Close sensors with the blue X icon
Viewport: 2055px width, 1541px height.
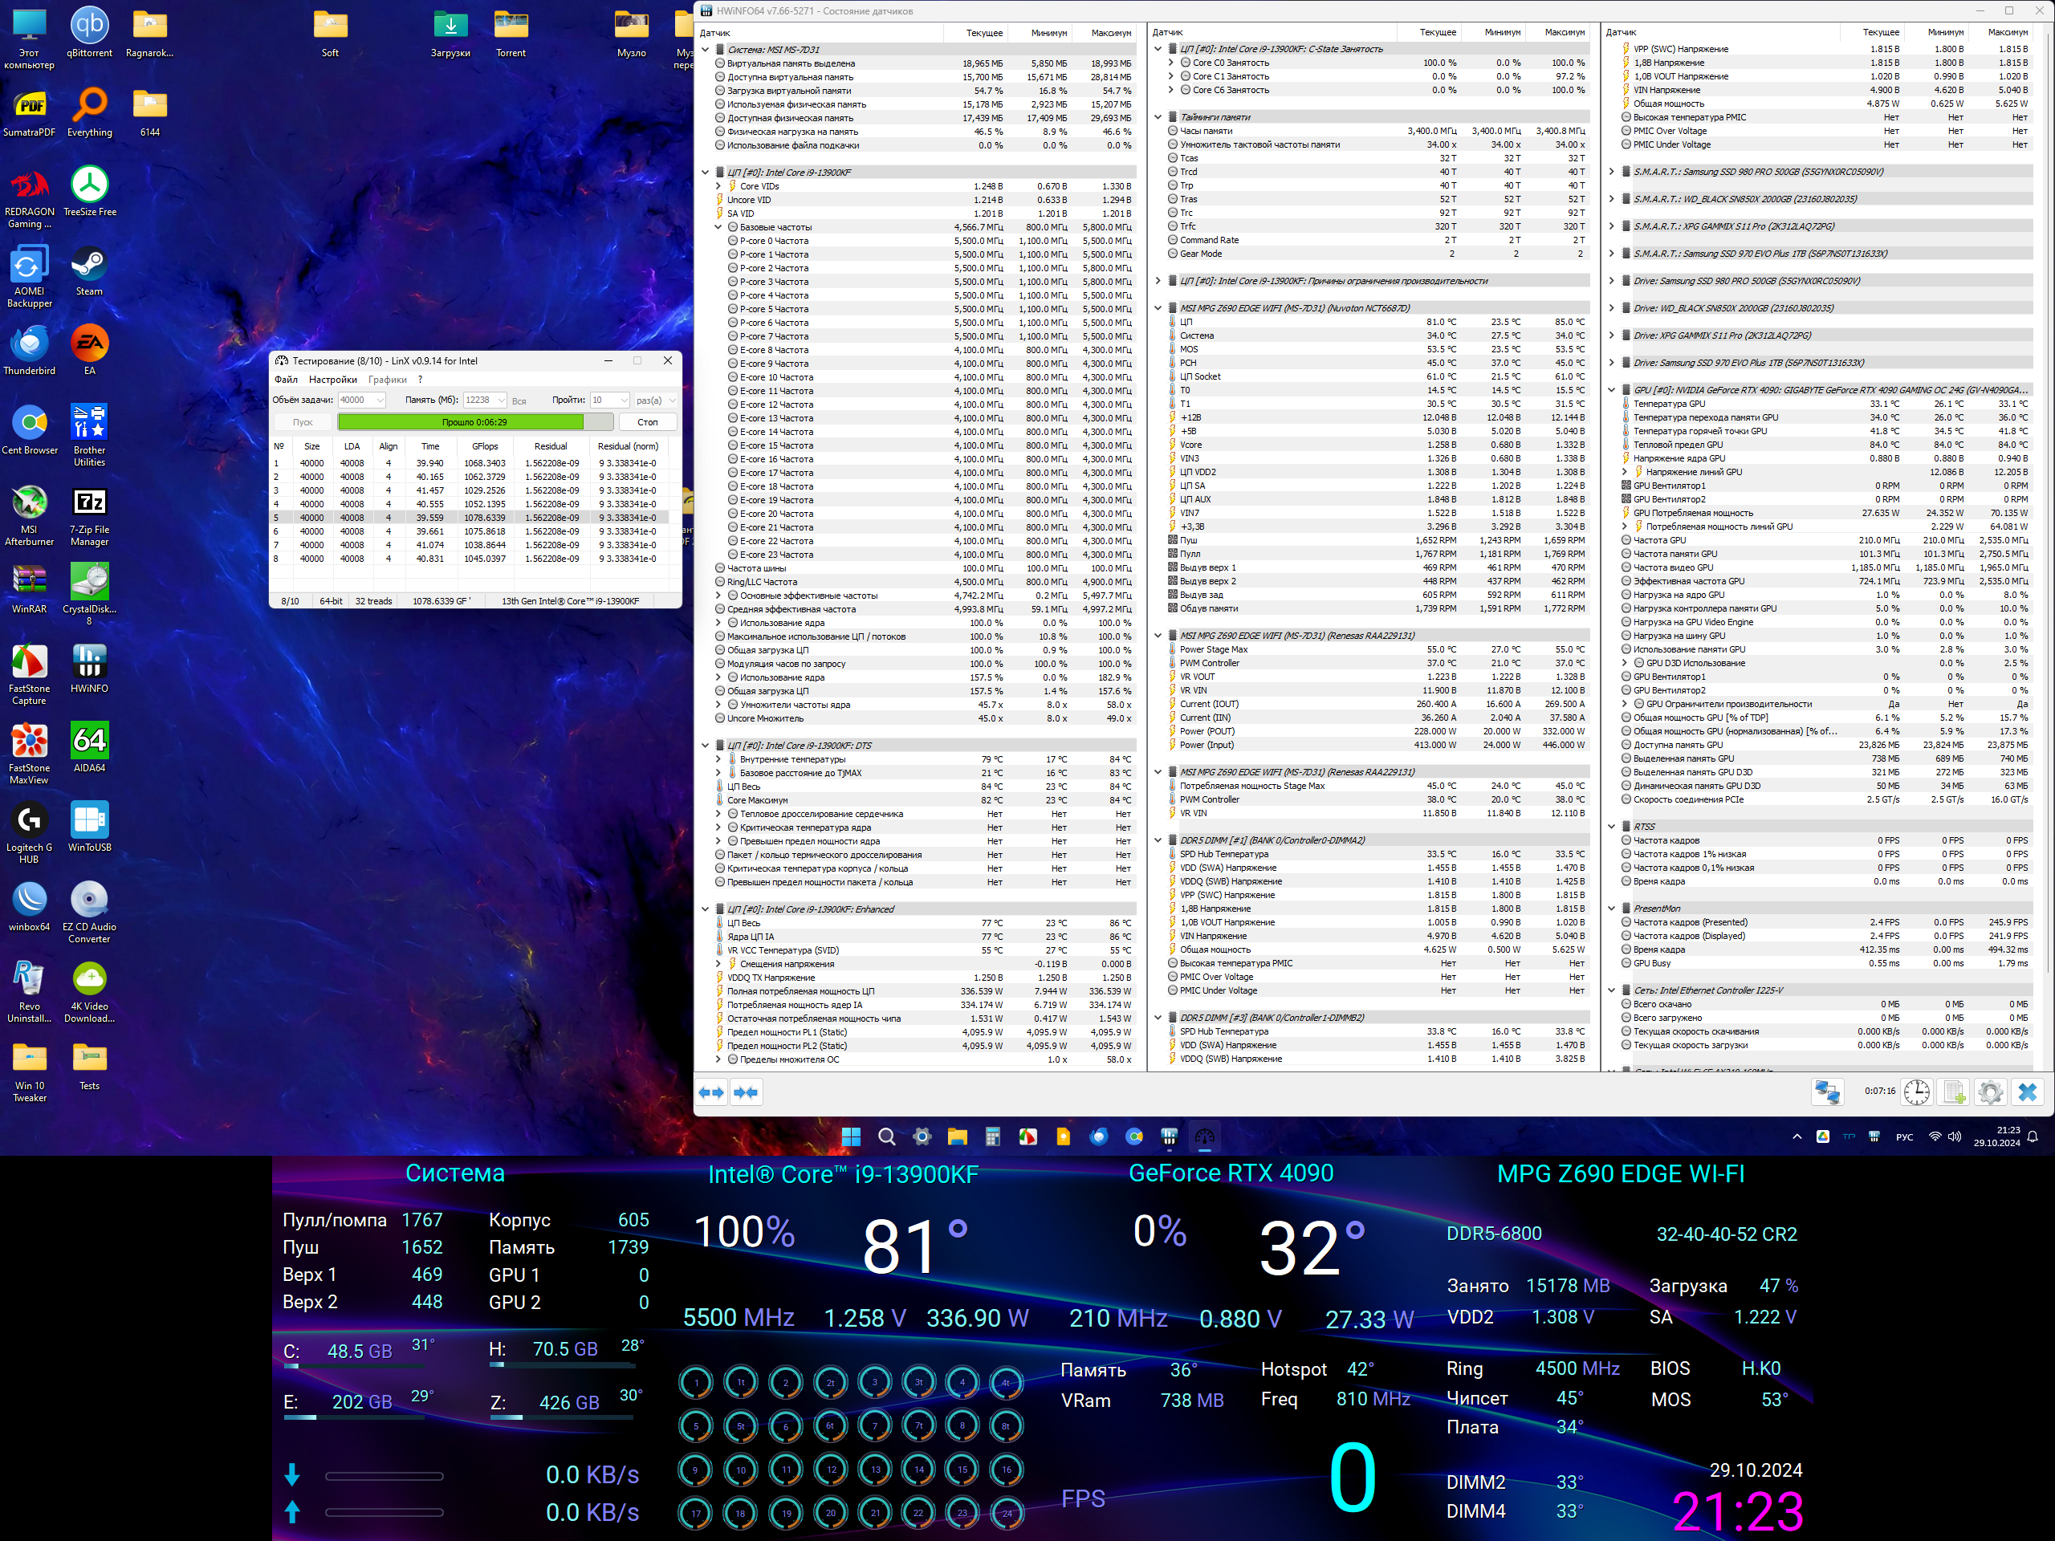pyautogui.click(x=2027, y=1092)
